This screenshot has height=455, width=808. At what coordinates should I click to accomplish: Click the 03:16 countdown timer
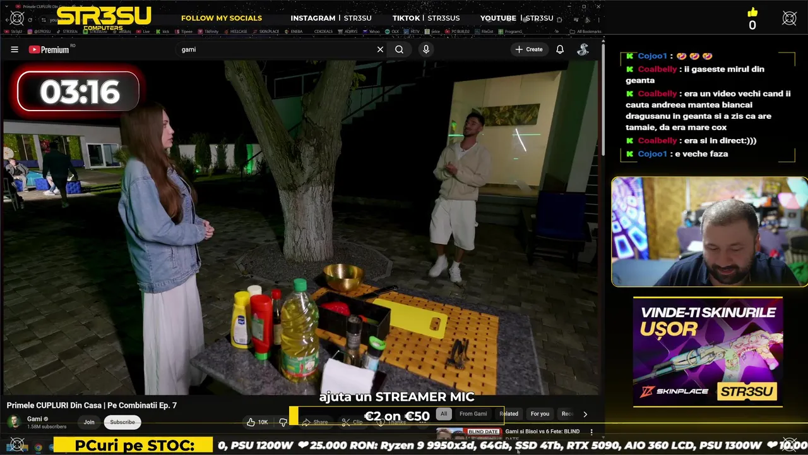coord(78,92)
